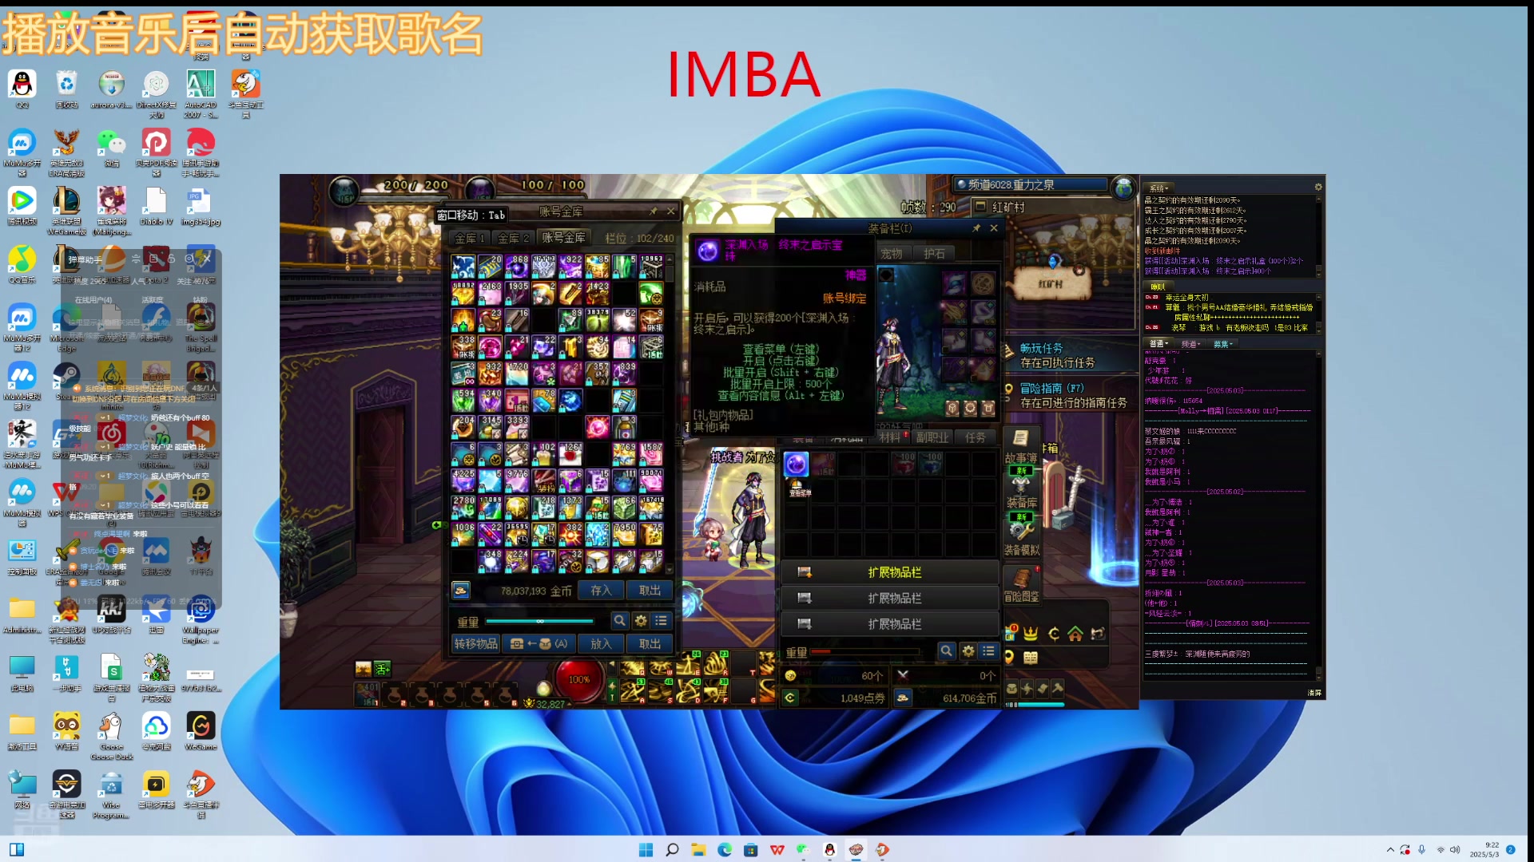This screenshot has height=862, width=1534.
Task: Open chat window settings gear
Action: [x=1318, y=187]
